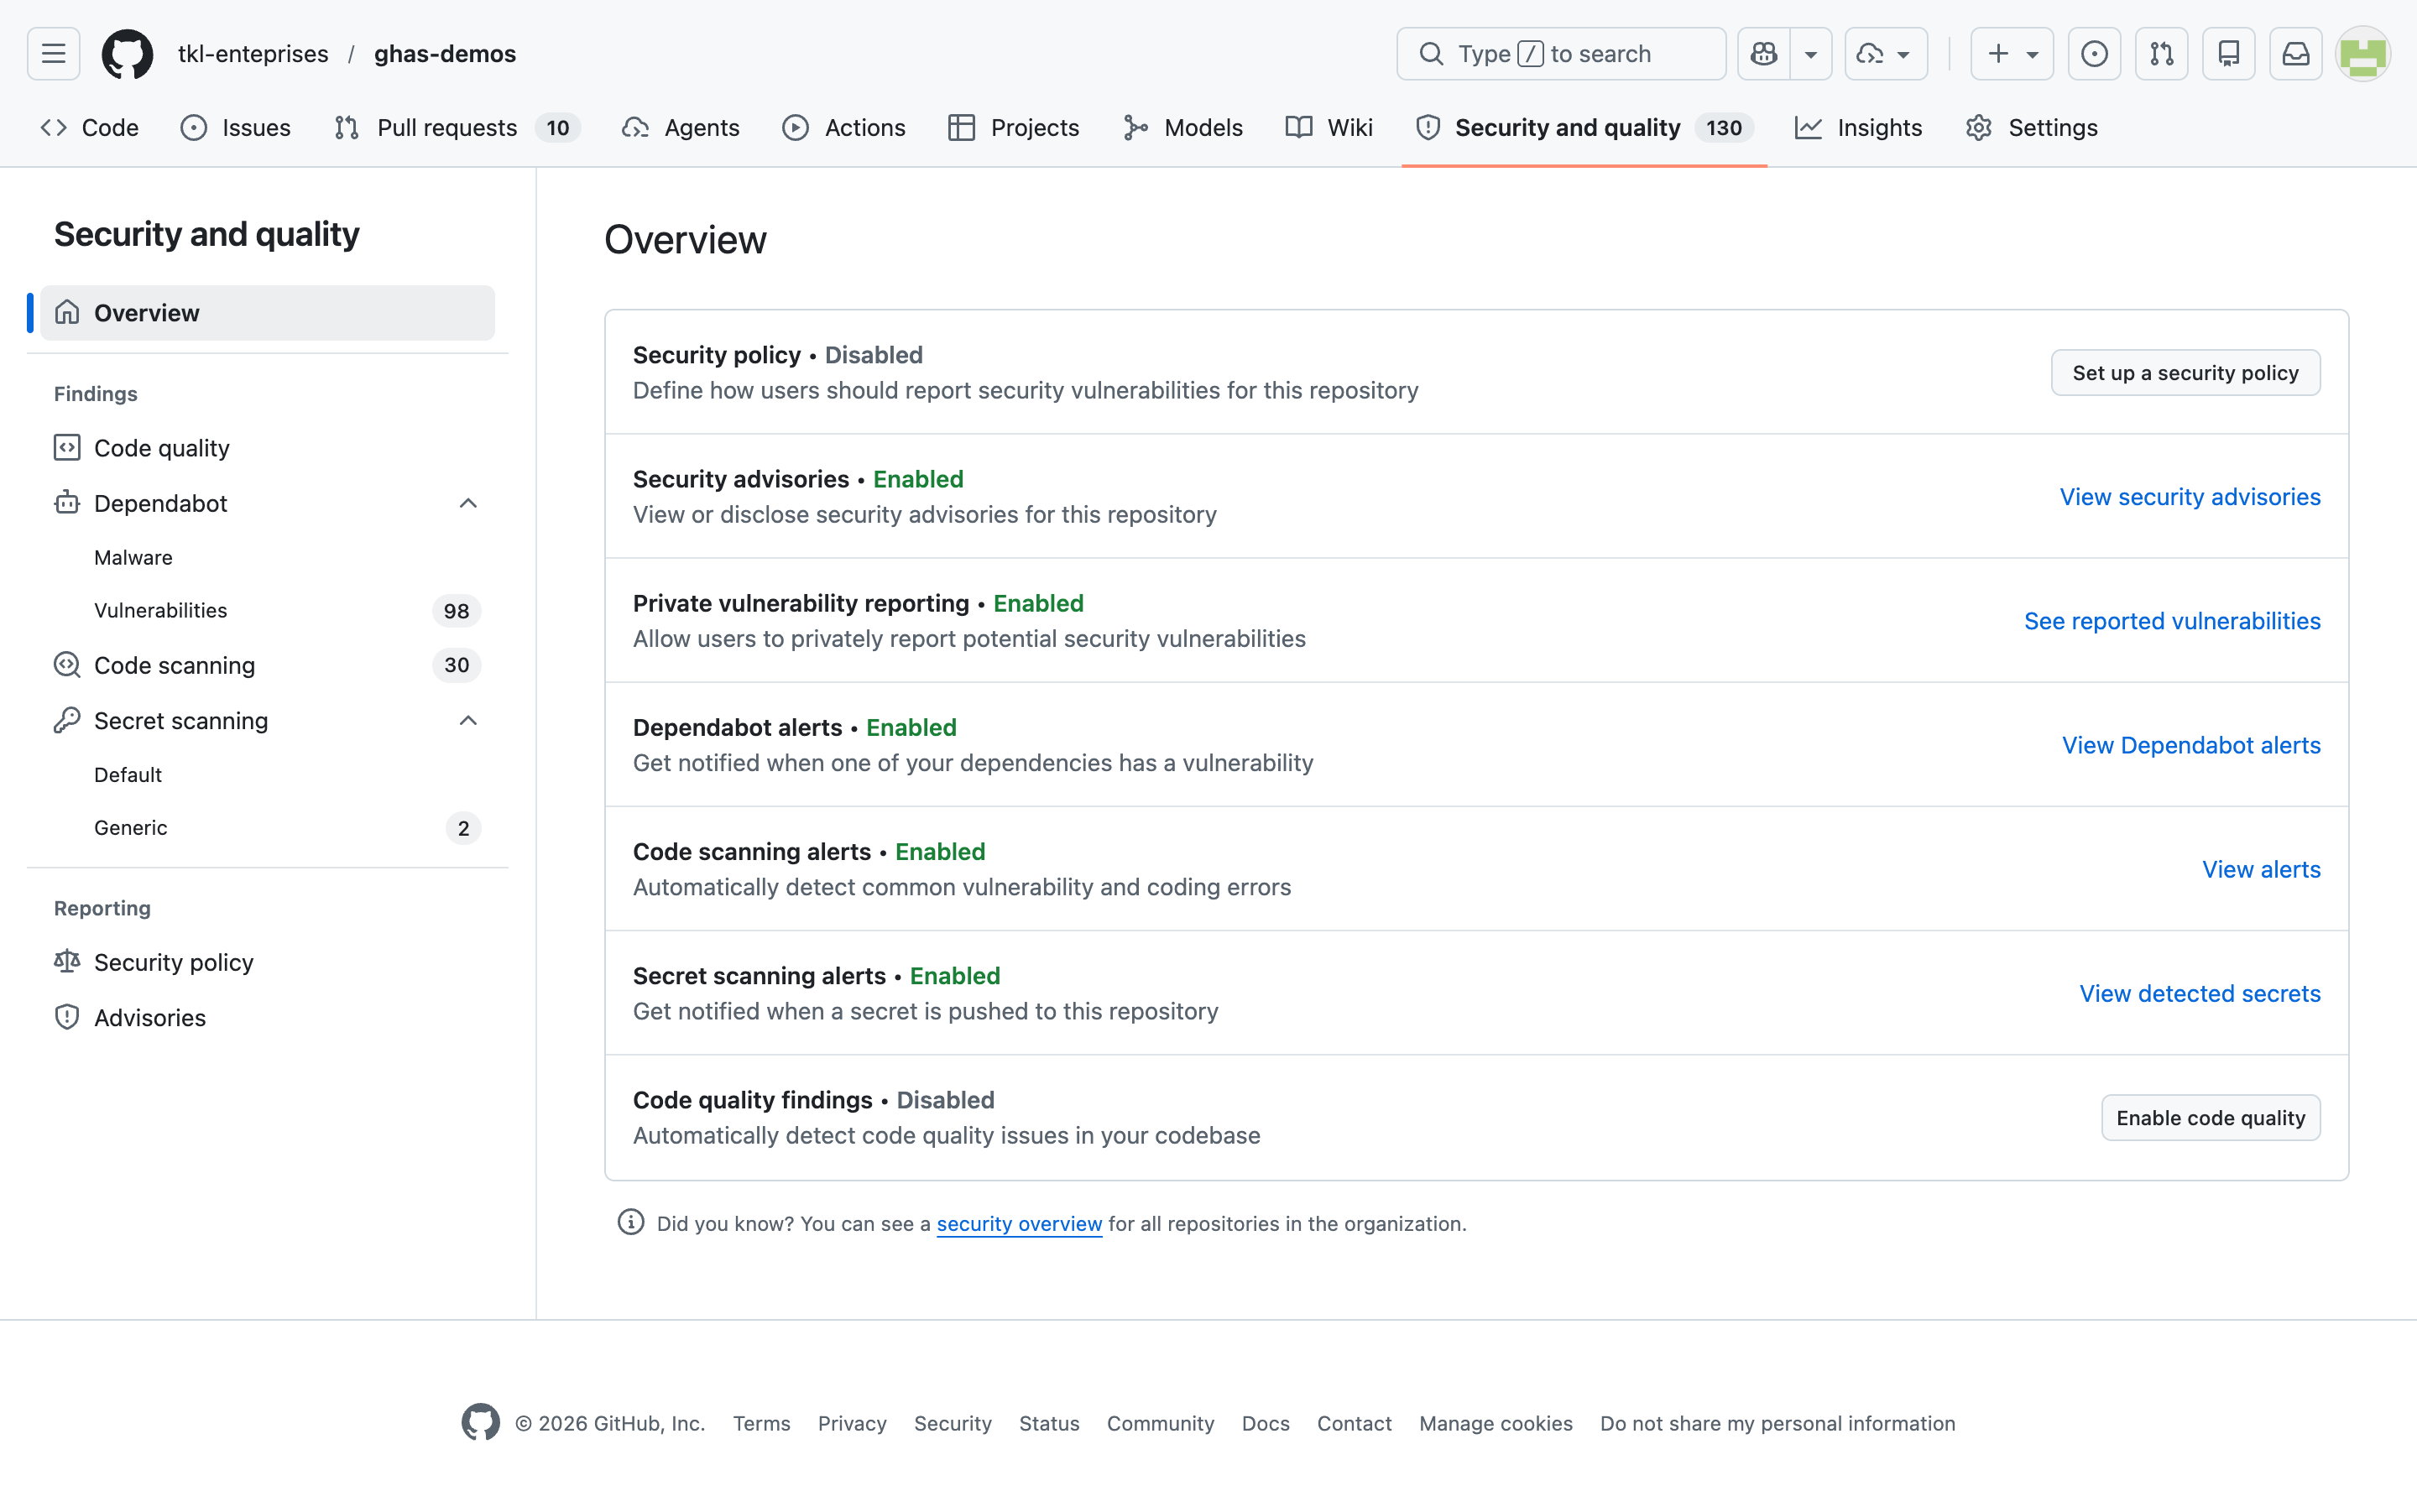The image size is (2417, 1512).
Task: Click the GitHub logo in the header
Action: click(127, 54)
